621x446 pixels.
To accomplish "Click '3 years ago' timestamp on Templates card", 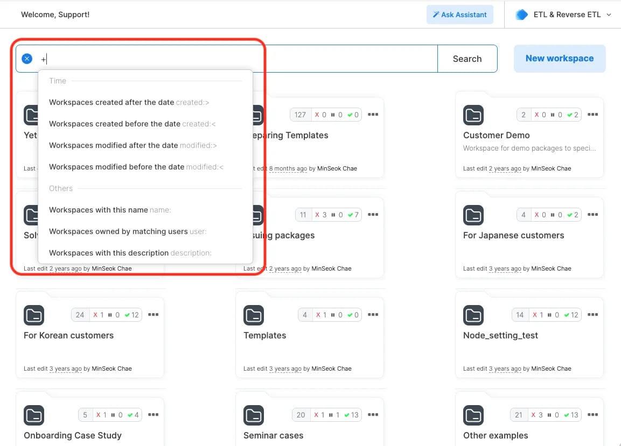I will 285,369.
